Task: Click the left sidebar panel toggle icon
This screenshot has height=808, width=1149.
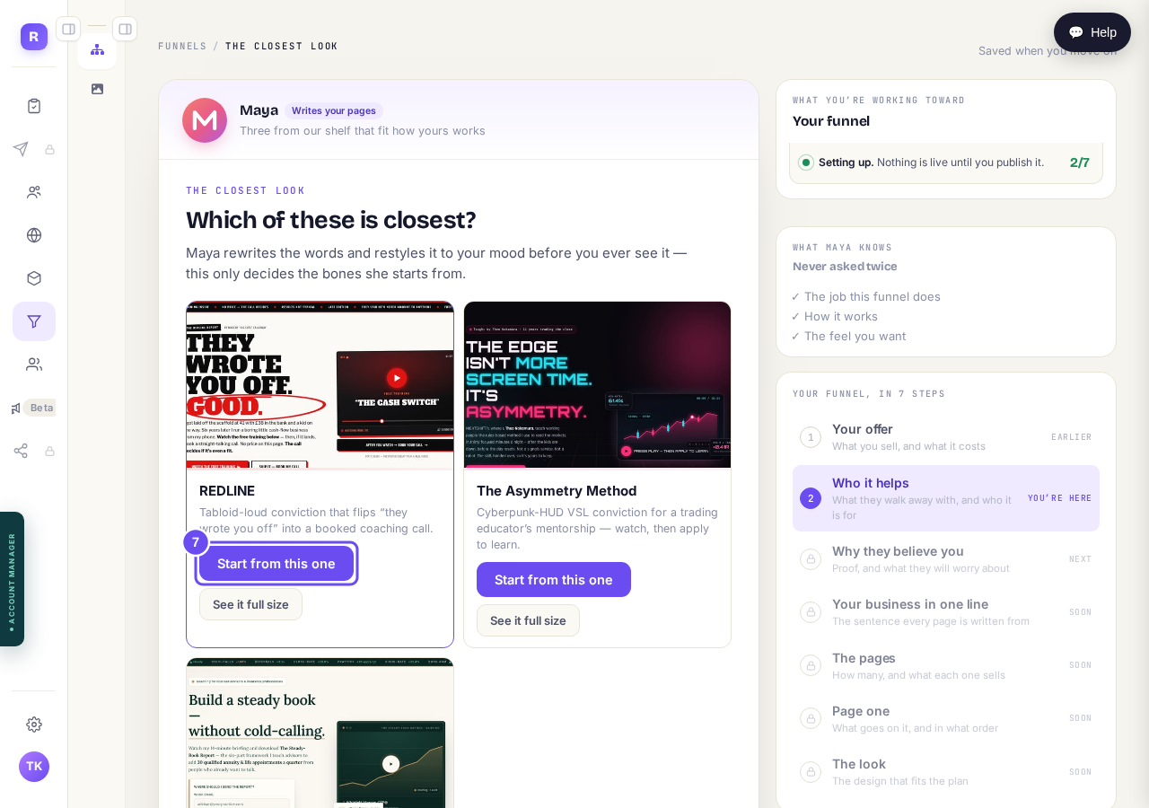Action: 68,29
